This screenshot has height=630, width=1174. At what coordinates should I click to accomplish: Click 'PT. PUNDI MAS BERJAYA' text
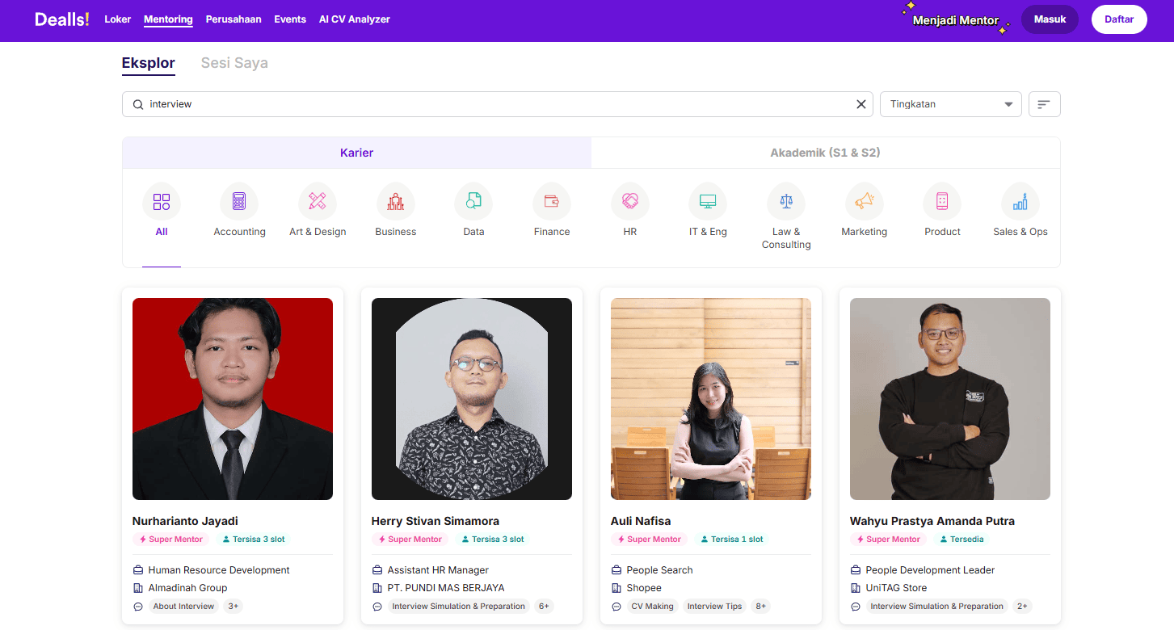[x=446, y=588]
